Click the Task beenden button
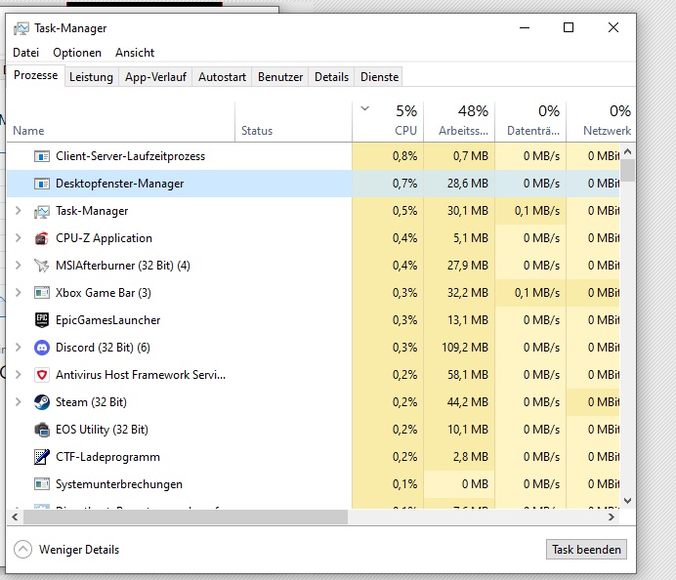Viewport: 676px width, 580px height. tap(586, 550)
